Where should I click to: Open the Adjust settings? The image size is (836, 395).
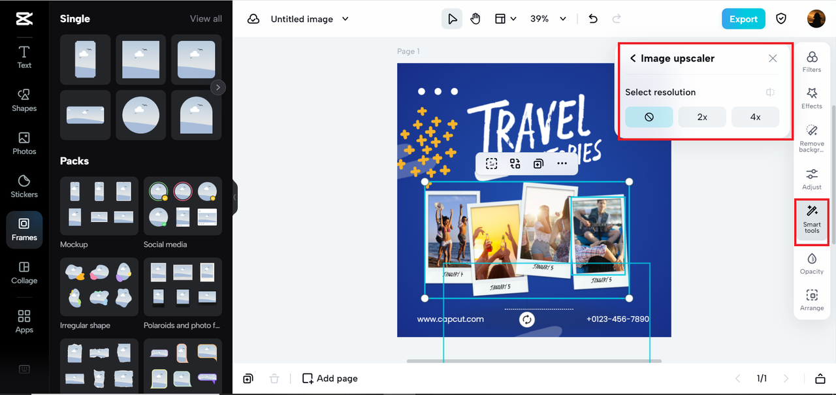pos(812,179)
